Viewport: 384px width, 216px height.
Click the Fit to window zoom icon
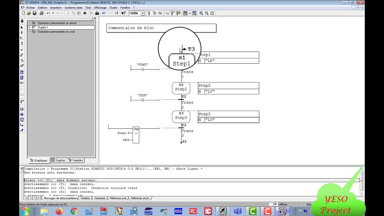(212, 13)
